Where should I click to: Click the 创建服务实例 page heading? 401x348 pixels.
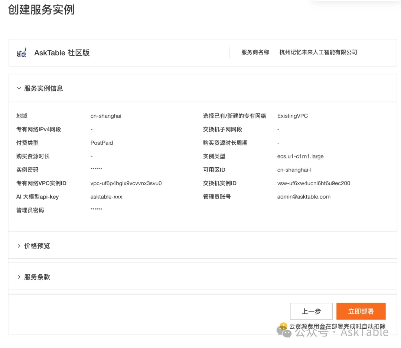pyautogui.click(x=41, y=10)
